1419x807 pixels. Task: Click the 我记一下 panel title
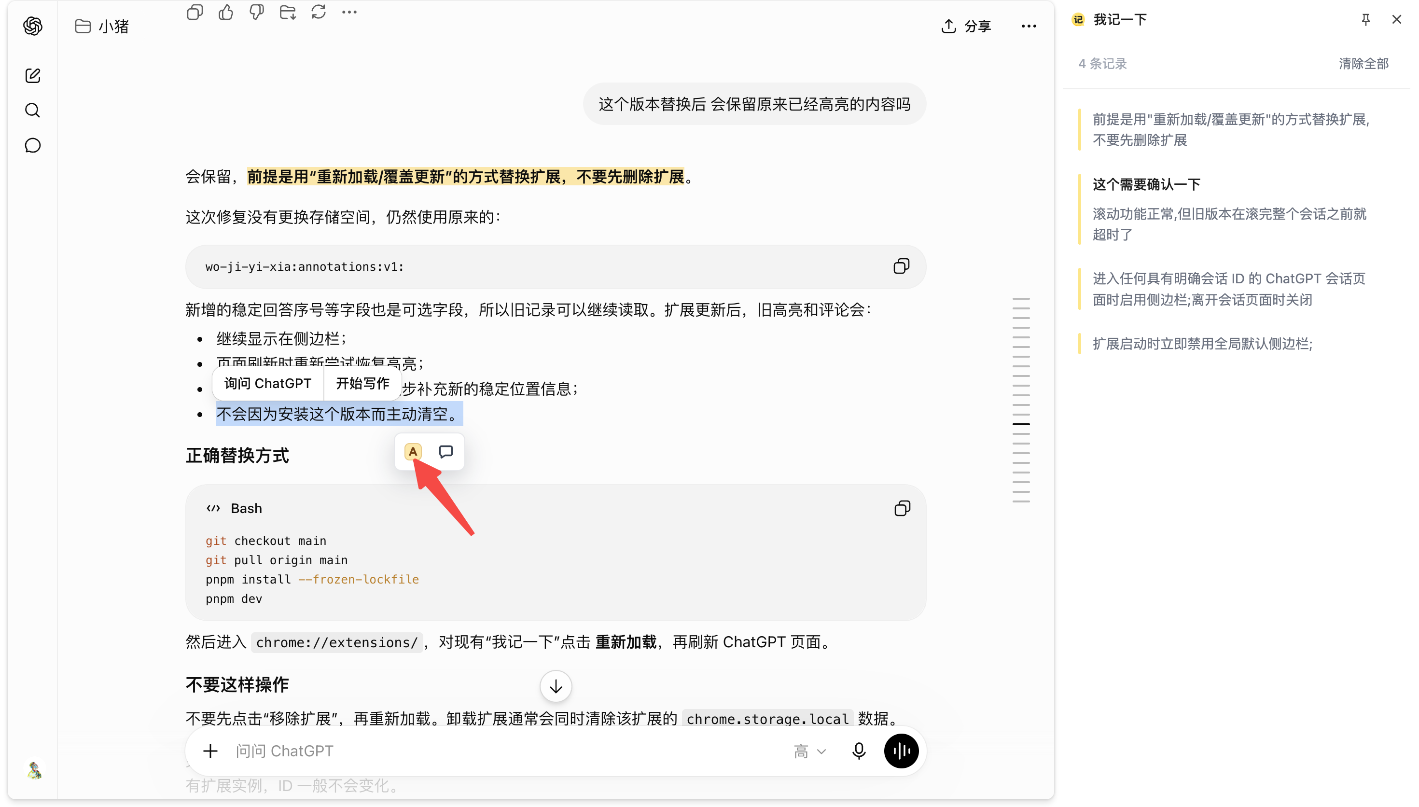[x=1119, y=20]
